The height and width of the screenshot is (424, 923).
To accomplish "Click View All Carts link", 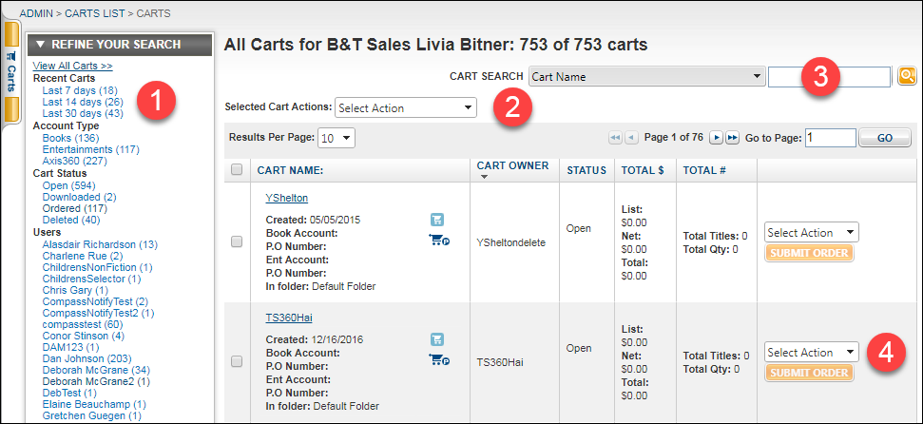I will [x=72, y=66].
